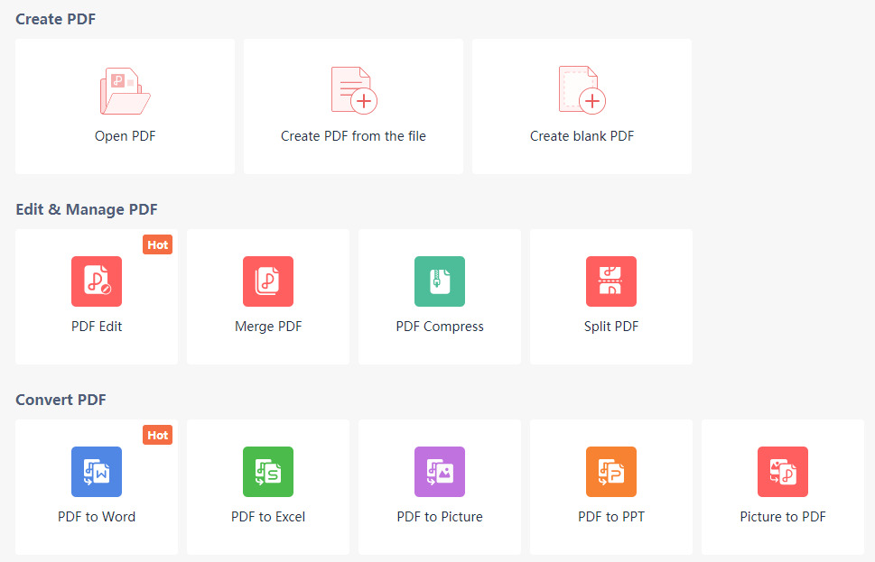Click the "Create PDF" section heading
The image size is (875, 562).
pos(56,19)
